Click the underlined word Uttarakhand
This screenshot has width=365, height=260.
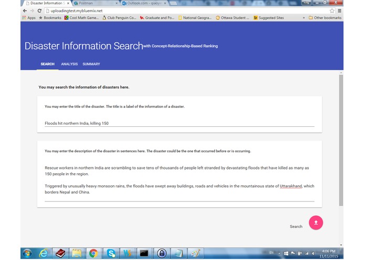point(291,186)
